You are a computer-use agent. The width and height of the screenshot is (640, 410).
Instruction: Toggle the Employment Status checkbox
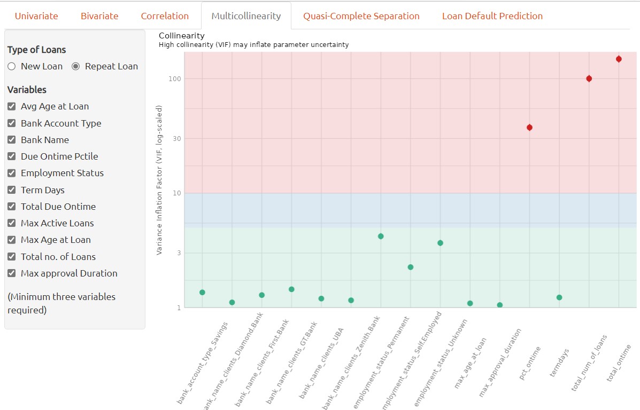pos(12,174)
